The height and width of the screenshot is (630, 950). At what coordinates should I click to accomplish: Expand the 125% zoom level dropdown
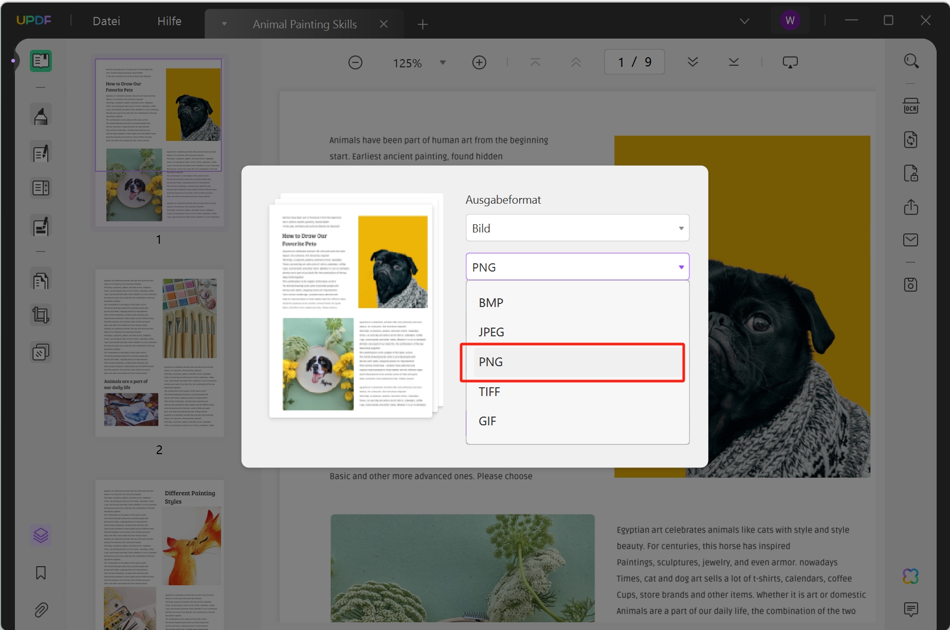pos(442,62)
